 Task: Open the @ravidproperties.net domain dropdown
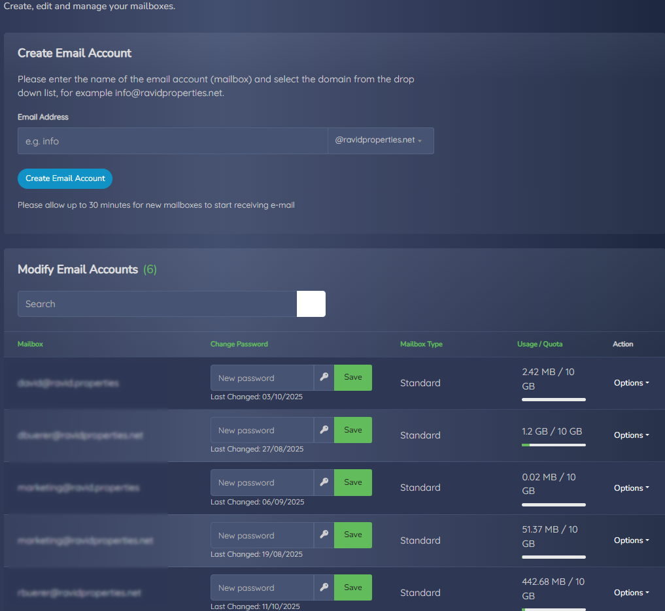pos(380,140)
